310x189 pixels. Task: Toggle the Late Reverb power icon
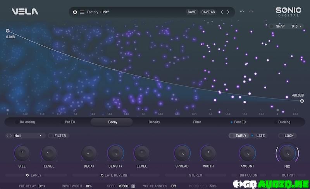tap(102, 175)
